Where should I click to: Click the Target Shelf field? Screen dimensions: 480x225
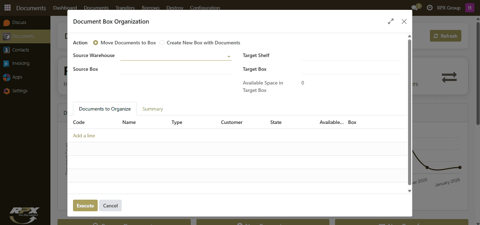click(351, 56)
